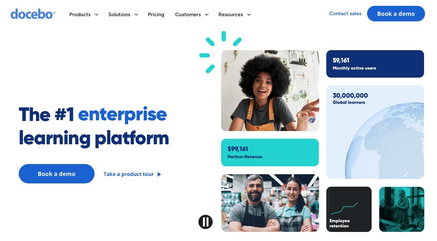Screen dimensions: 437x241
Task: Click the teal Partner Revenue card
Action: (x=270, y=152)
